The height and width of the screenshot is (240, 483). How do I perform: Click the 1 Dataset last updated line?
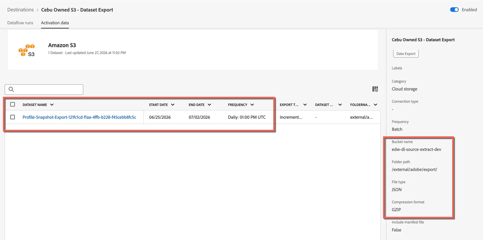point(87,53)
